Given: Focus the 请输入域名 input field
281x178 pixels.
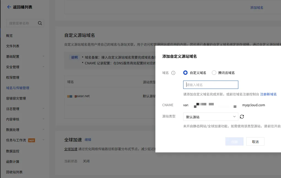Looking at the screenshot, I should pyautogui.click(x=210, y=85).
